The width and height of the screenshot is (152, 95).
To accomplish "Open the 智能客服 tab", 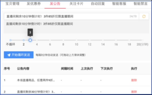I will click(x=119, y=4).
